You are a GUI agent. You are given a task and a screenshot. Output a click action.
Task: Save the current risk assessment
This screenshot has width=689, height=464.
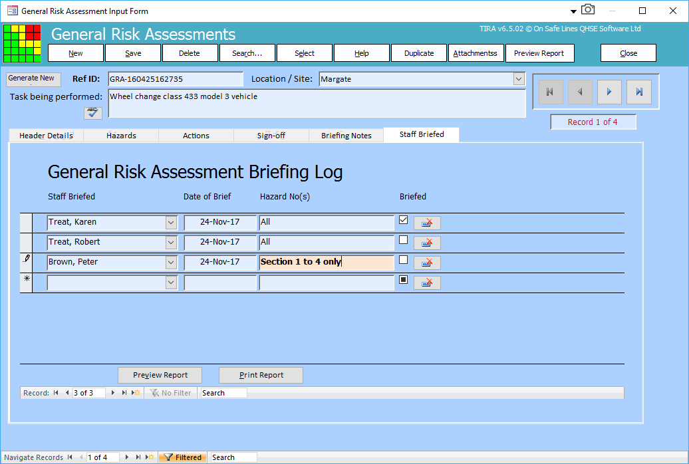click(x=133, y=53)
